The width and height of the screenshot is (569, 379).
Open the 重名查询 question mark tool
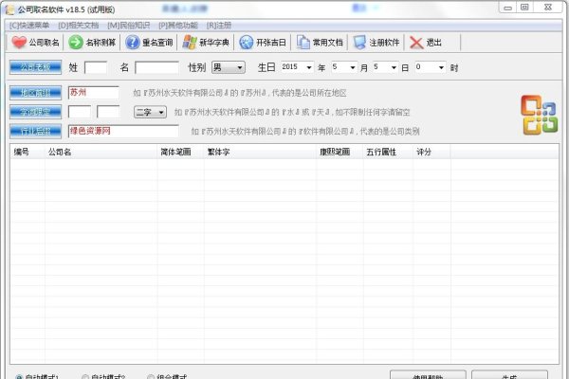[149, 43]
